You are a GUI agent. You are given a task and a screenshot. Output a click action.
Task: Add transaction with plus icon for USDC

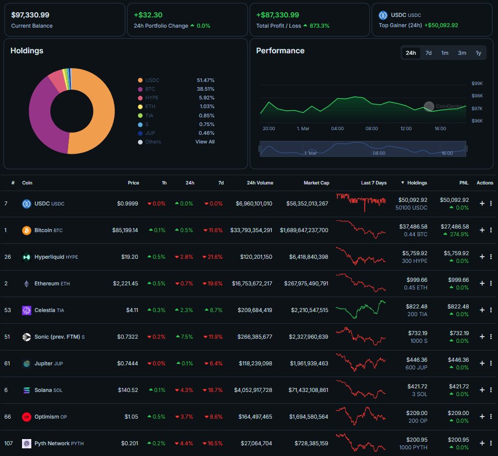[482, 203]
